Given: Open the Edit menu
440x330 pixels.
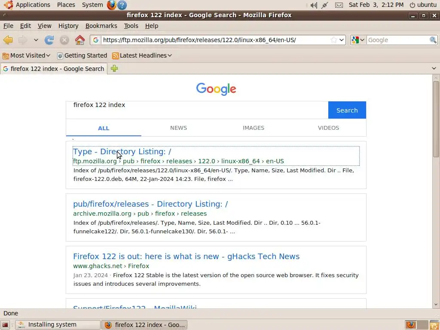Looking at the screenshot, I should pyautogui.click(x=25, y=26).
